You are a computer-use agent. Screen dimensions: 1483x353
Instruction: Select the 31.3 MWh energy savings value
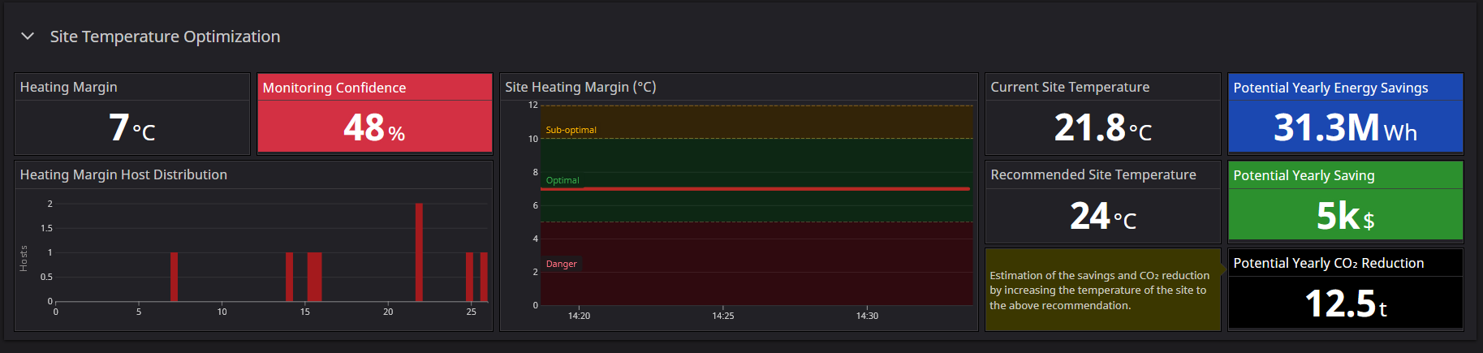pos(1344,128)
